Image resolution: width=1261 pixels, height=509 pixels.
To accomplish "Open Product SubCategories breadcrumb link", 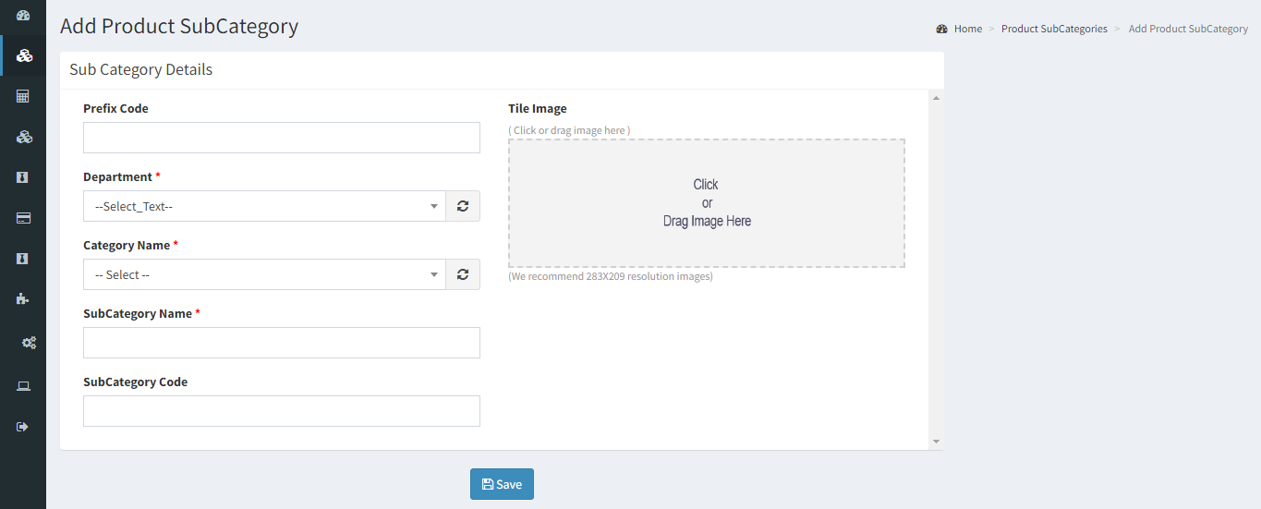I will coord(1054,29).
